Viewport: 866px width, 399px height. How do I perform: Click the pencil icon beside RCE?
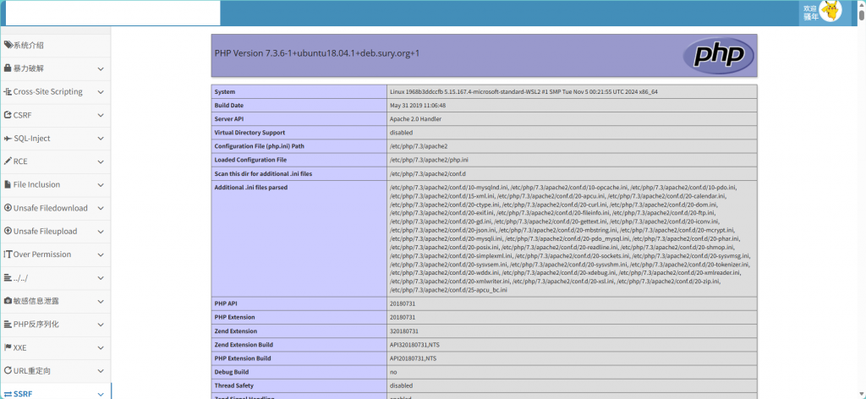click(8, 161)
